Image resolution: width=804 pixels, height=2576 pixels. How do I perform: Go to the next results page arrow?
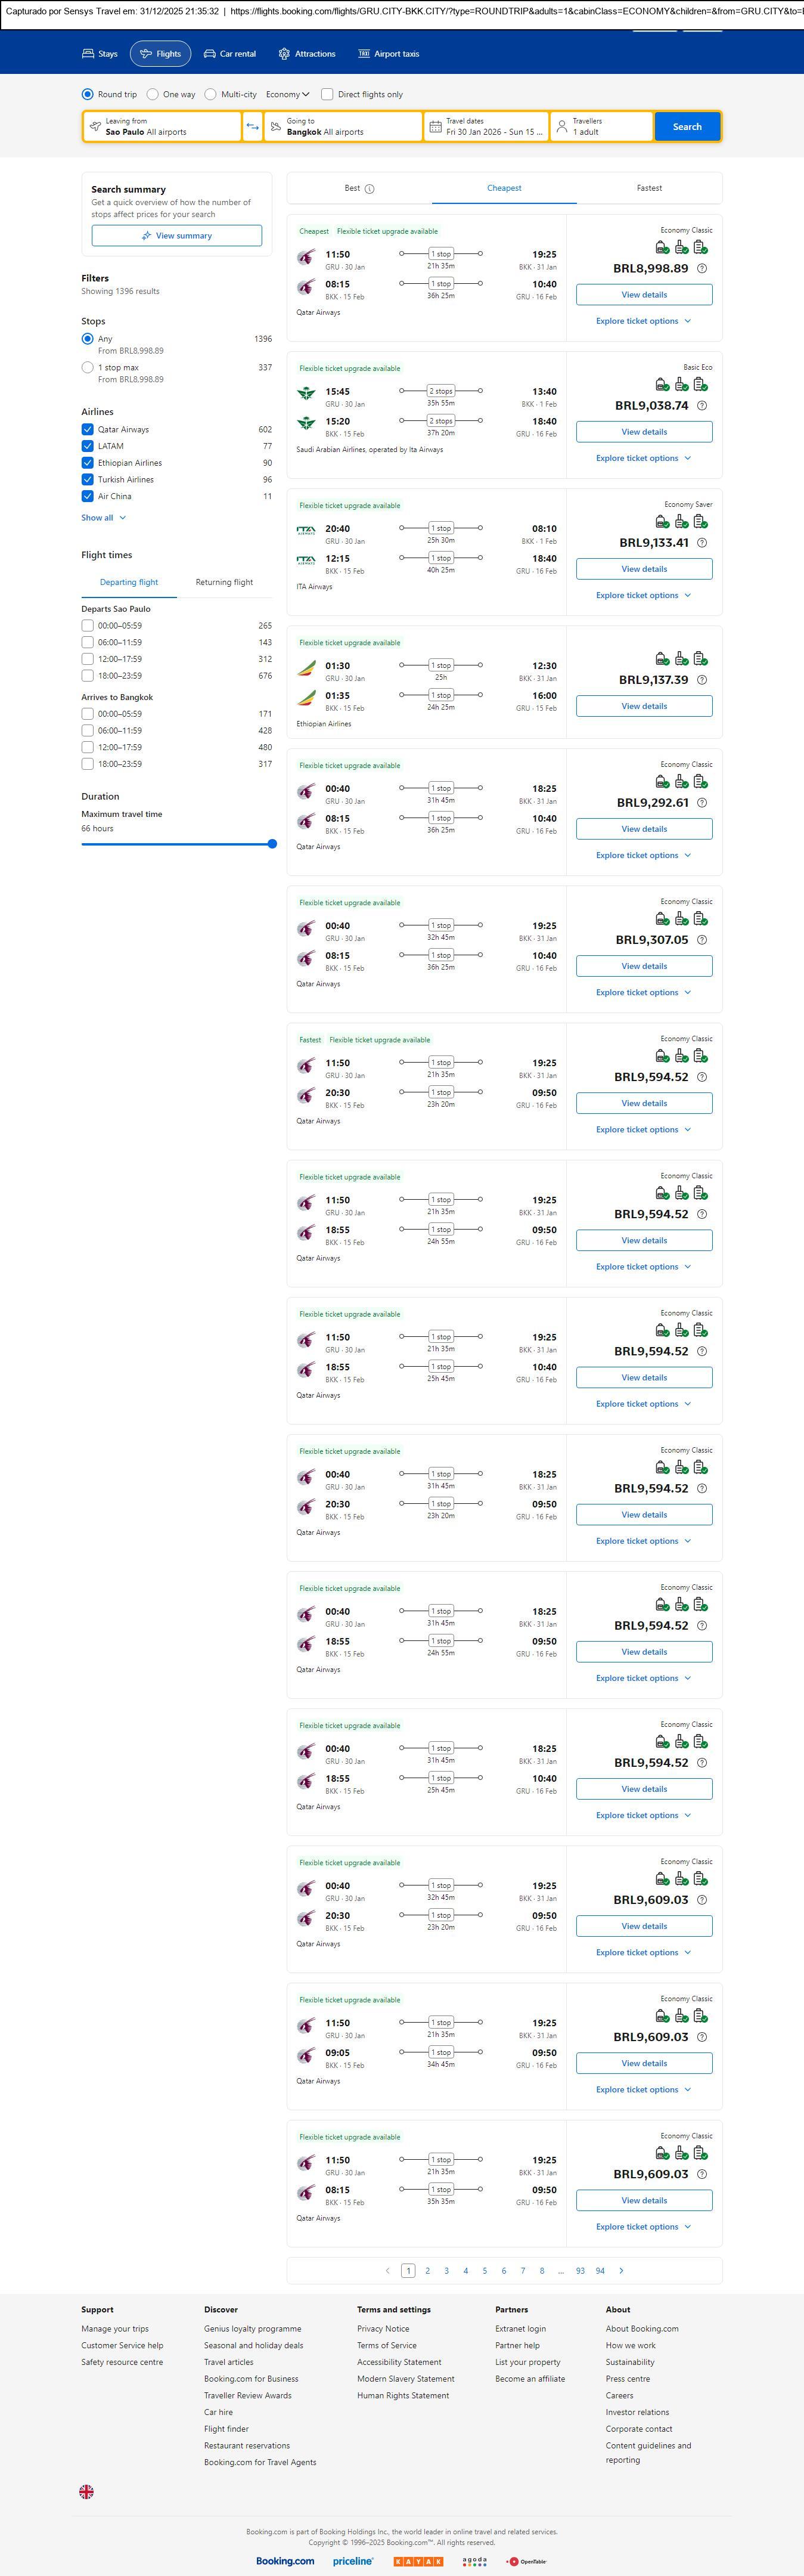pos(621,2270)
